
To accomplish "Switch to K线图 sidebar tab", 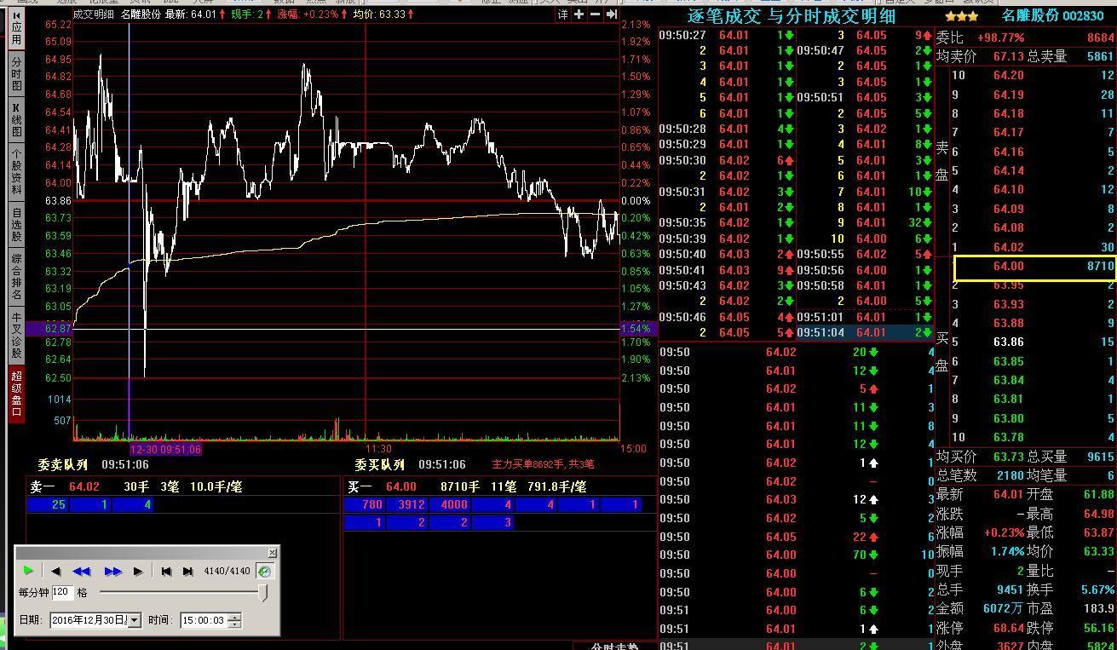I will (x=16, y=121).
